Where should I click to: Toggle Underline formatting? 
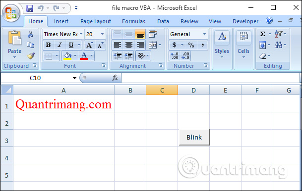(x=71, y=45)
